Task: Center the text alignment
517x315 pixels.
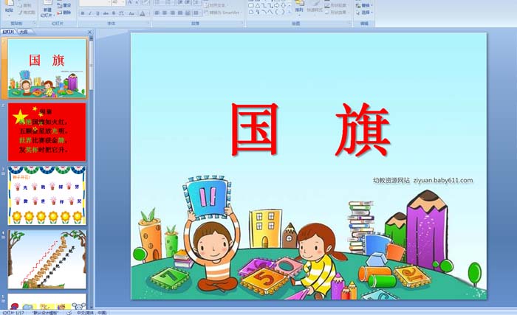Action: (x=165, y=13)
